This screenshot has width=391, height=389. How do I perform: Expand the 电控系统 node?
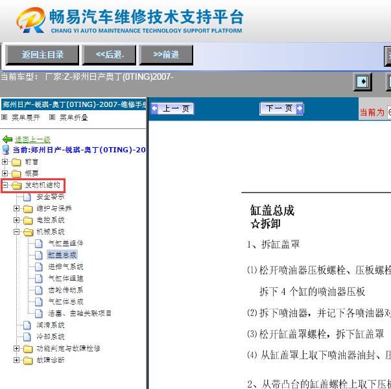(16, 220)
